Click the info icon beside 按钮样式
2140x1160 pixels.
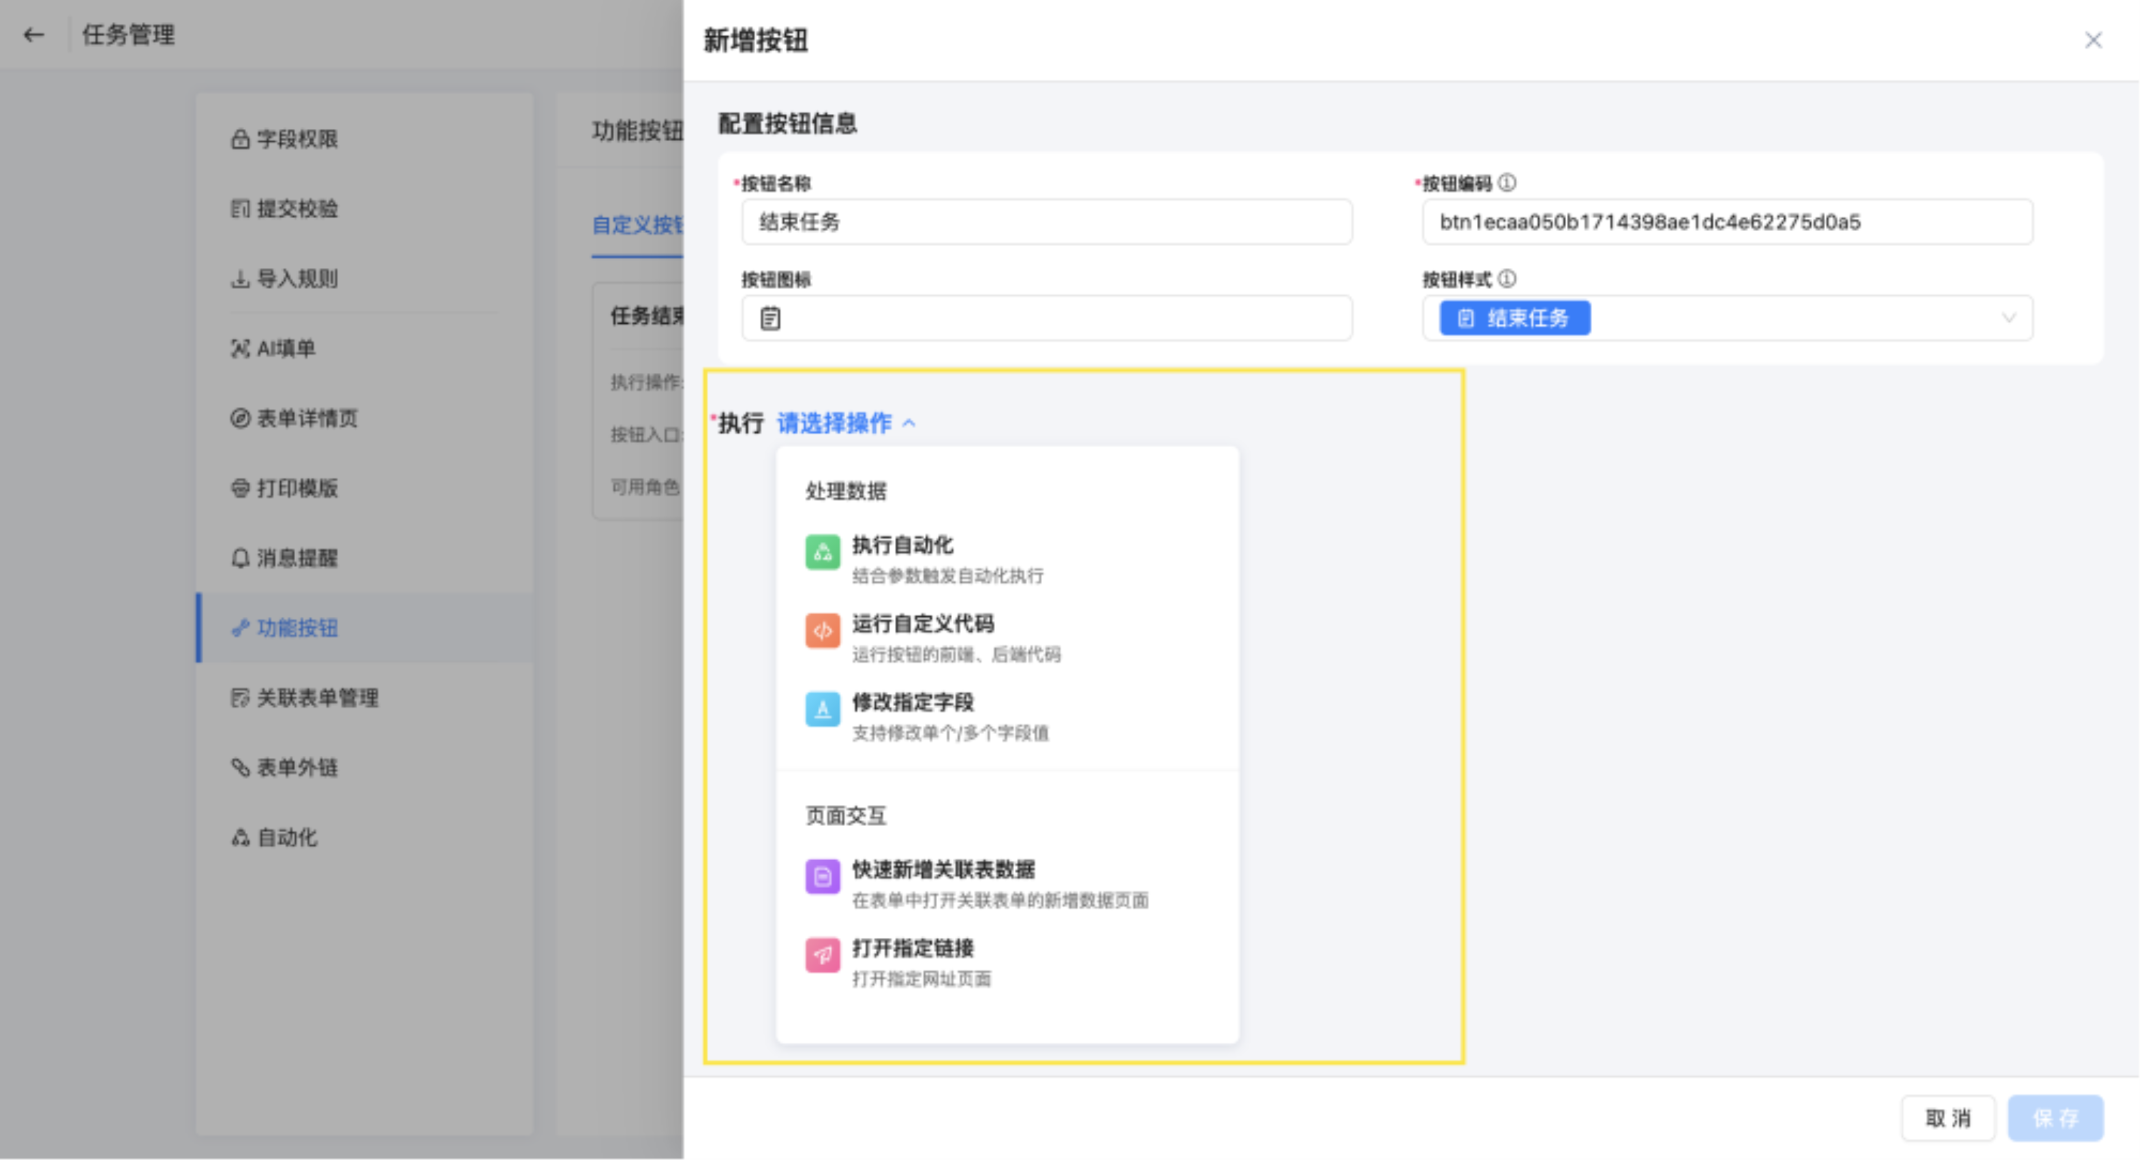[x=1507, y=279]
